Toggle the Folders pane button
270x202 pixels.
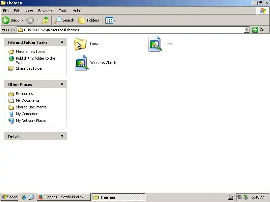click(89, 20)
